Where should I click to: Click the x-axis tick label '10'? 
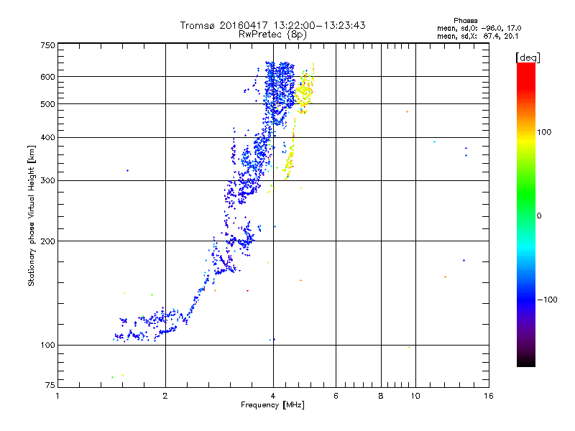pyautogui.click(x=415, y=396)
